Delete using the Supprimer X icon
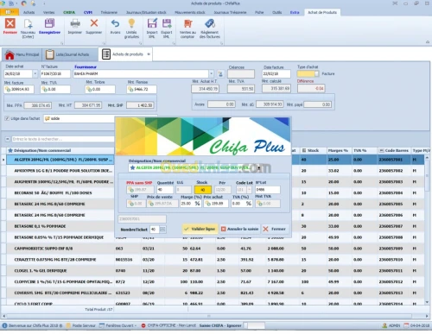Viewport: 432px width, 334px height. (x=94, y=23)
